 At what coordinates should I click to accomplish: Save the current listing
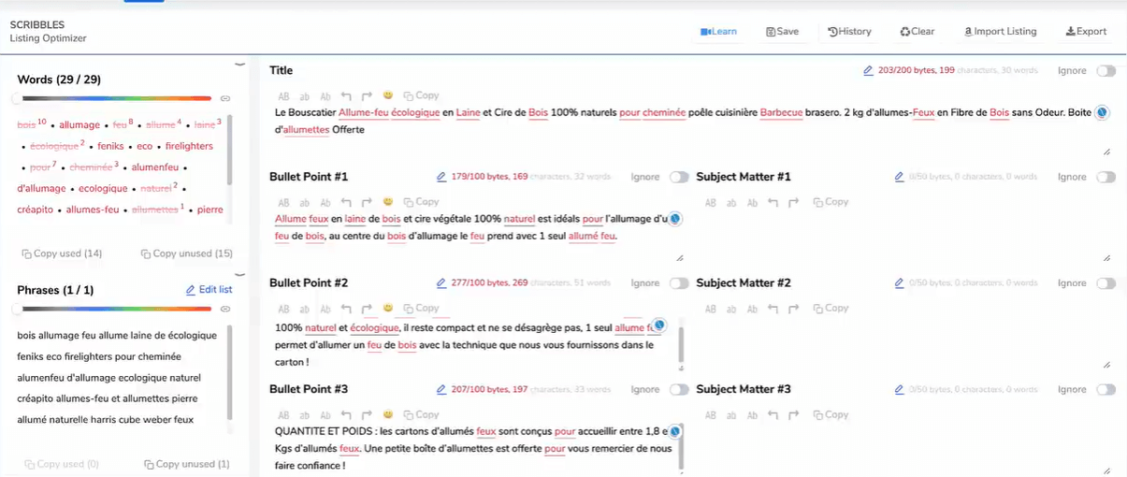point(782,32)
